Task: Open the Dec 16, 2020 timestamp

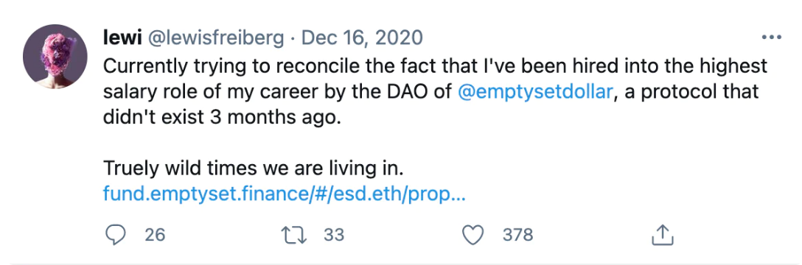Action: [362, 38]
